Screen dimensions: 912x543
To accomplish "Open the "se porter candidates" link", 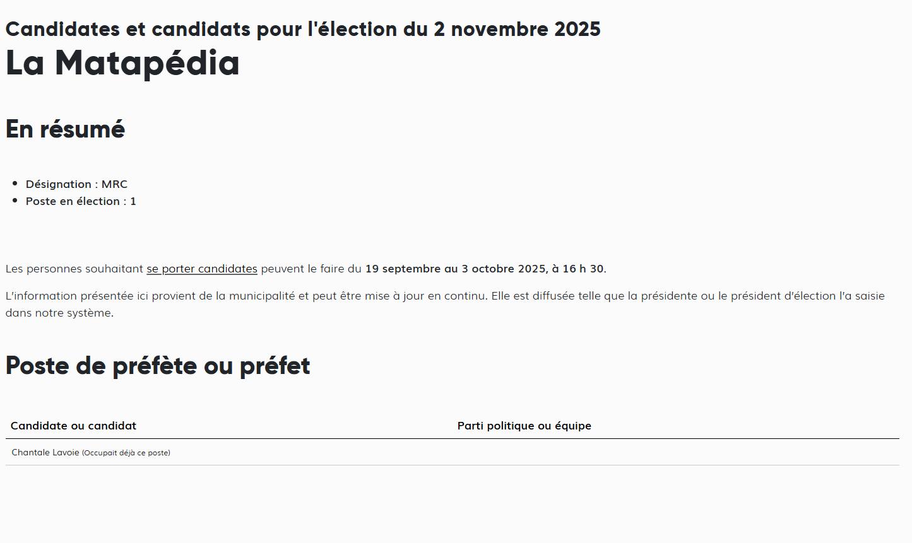I will [x=202, y=269].
